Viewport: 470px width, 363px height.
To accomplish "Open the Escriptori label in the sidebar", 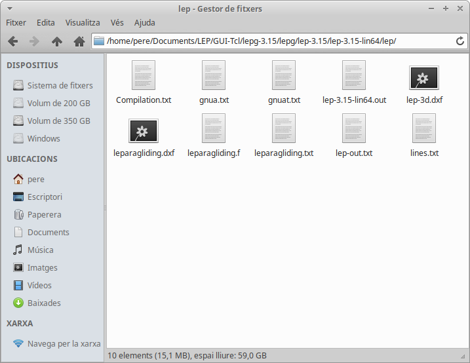I will (x=45, y=197).
